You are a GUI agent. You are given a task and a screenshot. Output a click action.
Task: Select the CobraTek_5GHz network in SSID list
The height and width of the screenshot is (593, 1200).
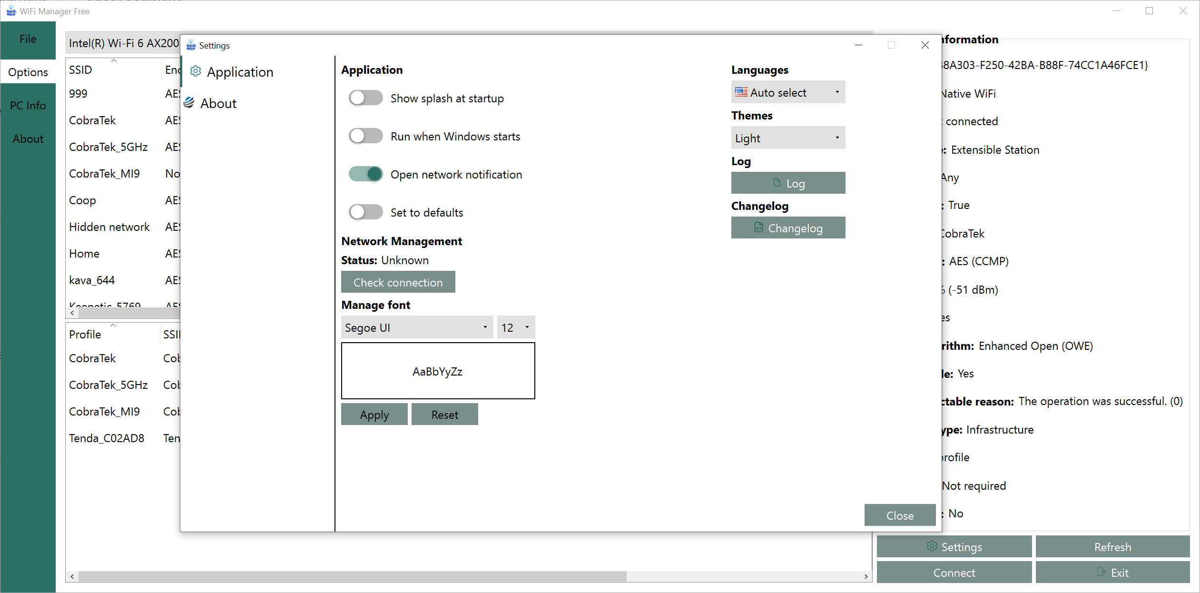coord(123,147)
